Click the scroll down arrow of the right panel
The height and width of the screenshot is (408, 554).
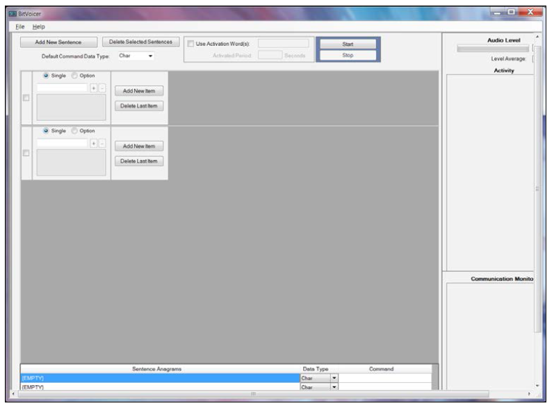pyautogui.click(x=537, y=386)
